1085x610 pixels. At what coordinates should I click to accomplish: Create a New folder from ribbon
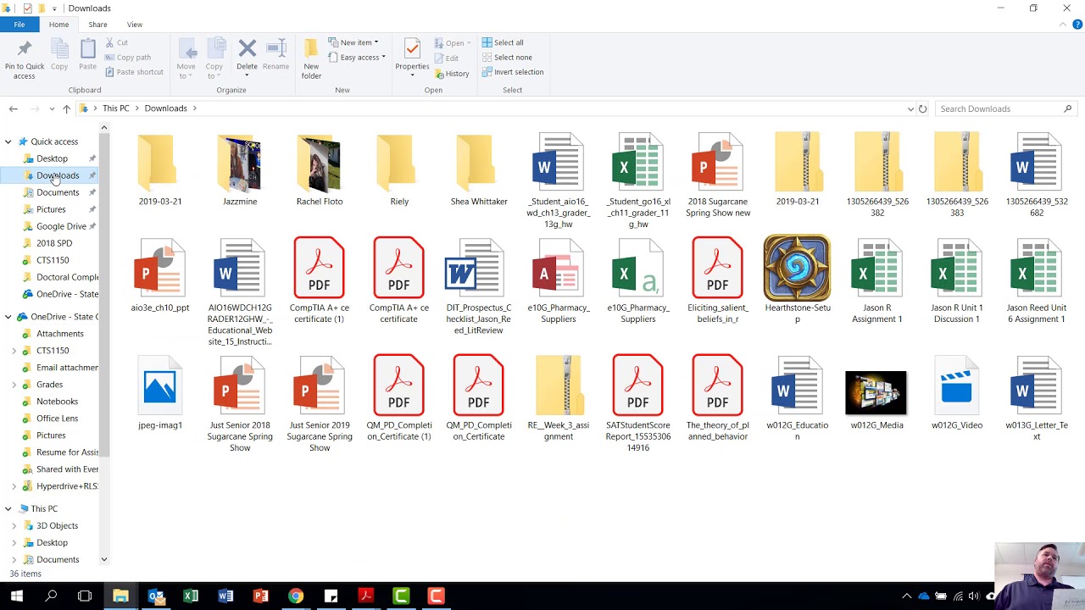pyautogui.click(x=311, y=59)
